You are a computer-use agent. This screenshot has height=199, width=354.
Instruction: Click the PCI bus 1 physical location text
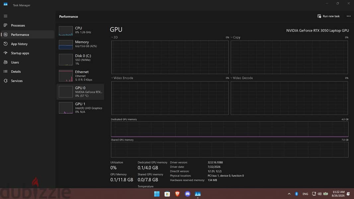point(226,175)
